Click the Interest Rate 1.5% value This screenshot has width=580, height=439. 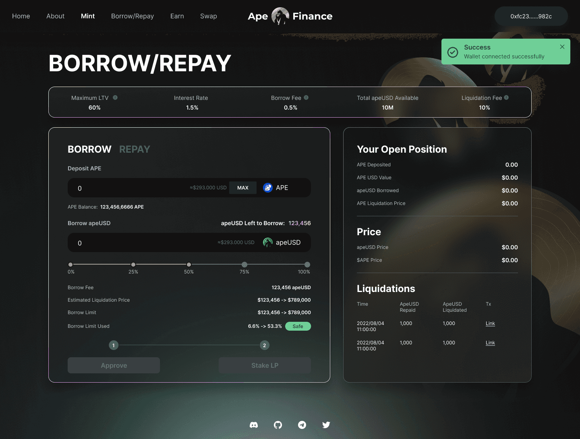pyautogui.click(x=192, y=108)
